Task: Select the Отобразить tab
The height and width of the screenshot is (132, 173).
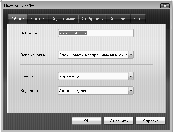Action: click(x=92, y=19)
